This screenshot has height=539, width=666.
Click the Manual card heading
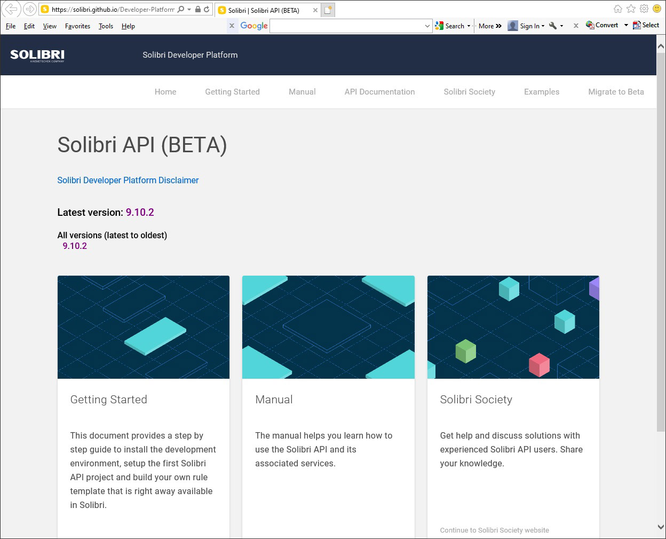(274, 400)
